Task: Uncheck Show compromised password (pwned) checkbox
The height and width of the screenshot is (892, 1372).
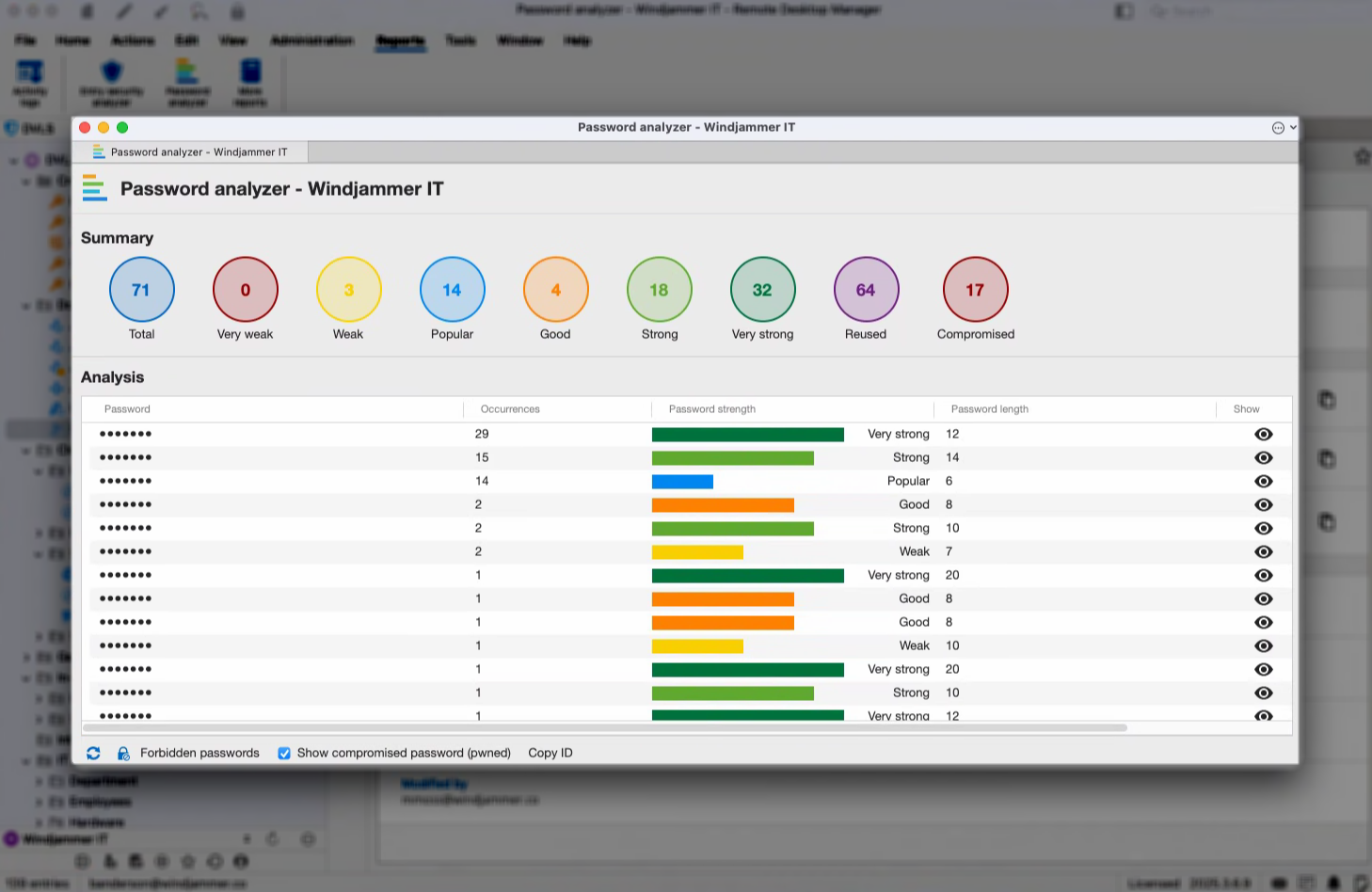Action: pos(284,753)
